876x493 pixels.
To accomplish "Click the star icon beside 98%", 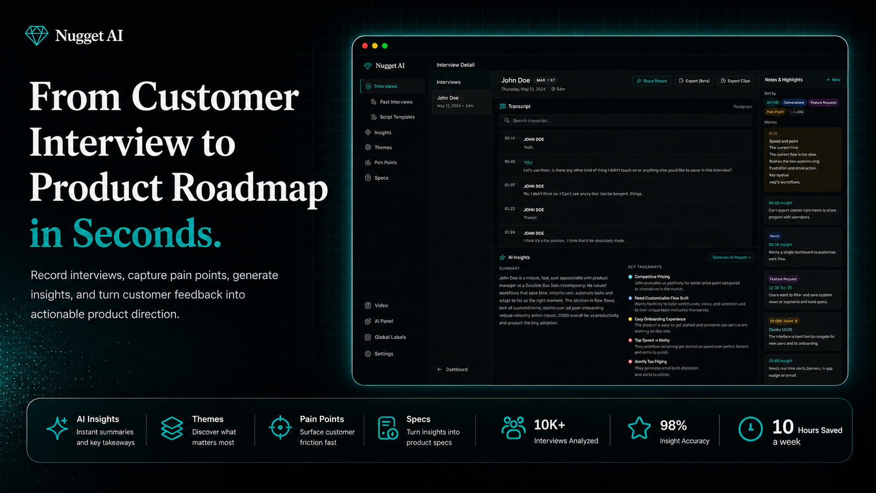I will point(639,428).
